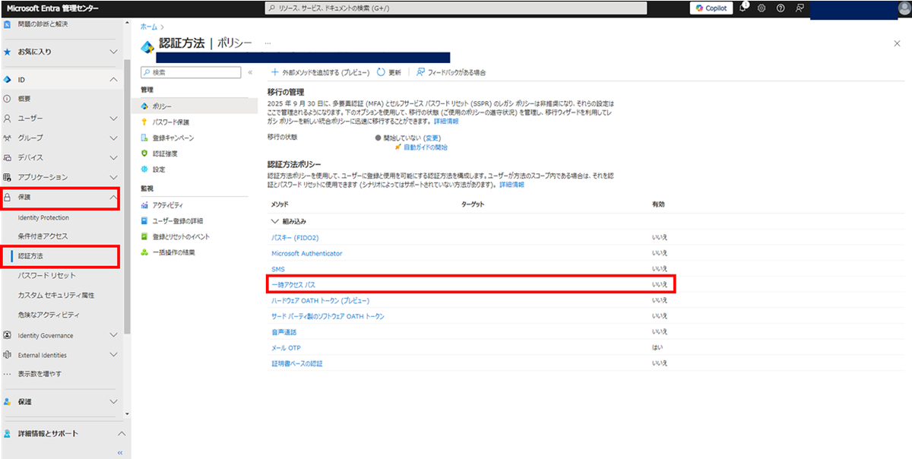Screen dimensions: 912x459
Task: Open 設定 with the gear icon in the blade menu
Action: tap(158, 169)
